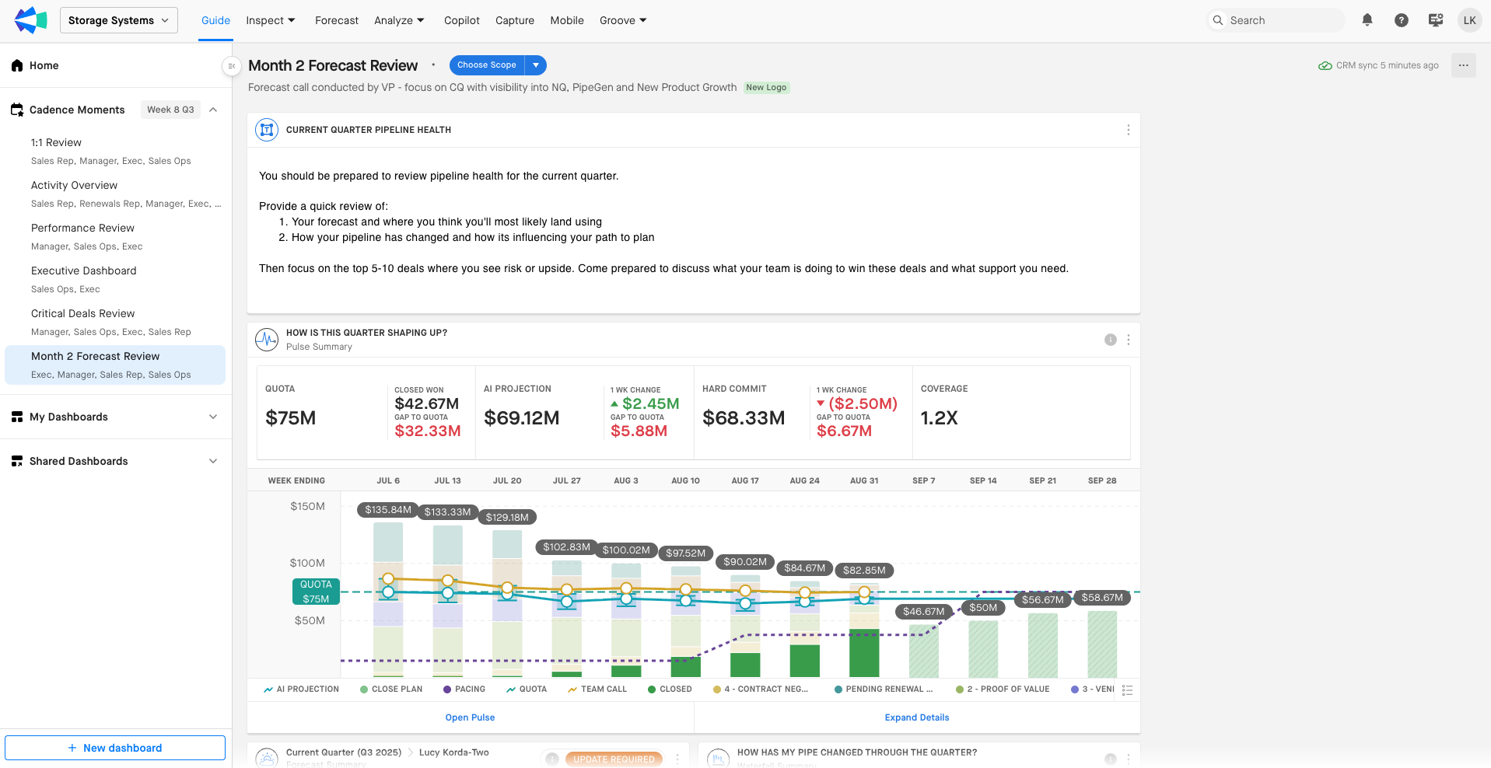Click the help question mark icon
The height and width of the screenshot is (768, 1491).
(x=1401, y=20)
